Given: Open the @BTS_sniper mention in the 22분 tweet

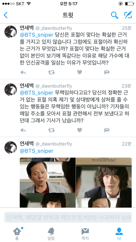Looking at the screenshot, I should (x=37, y=151).
